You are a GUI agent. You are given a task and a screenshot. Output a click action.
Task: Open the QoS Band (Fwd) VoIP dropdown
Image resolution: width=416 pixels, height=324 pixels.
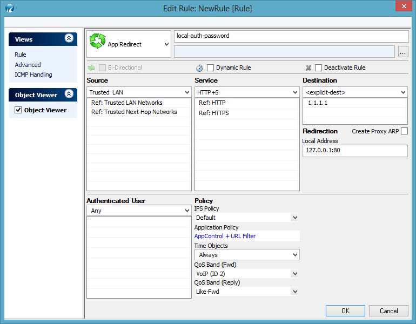coord(295,274)
